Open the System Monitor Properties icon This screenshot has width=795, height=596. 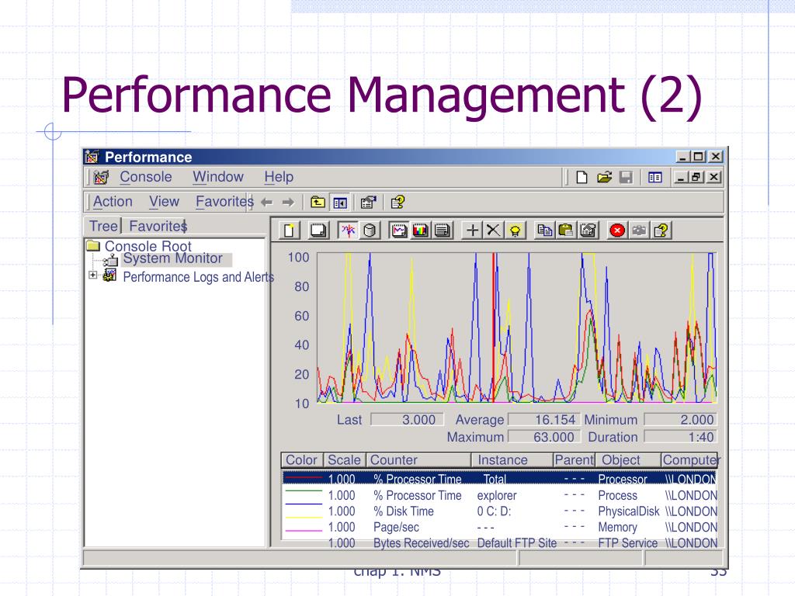pos(588,230)
